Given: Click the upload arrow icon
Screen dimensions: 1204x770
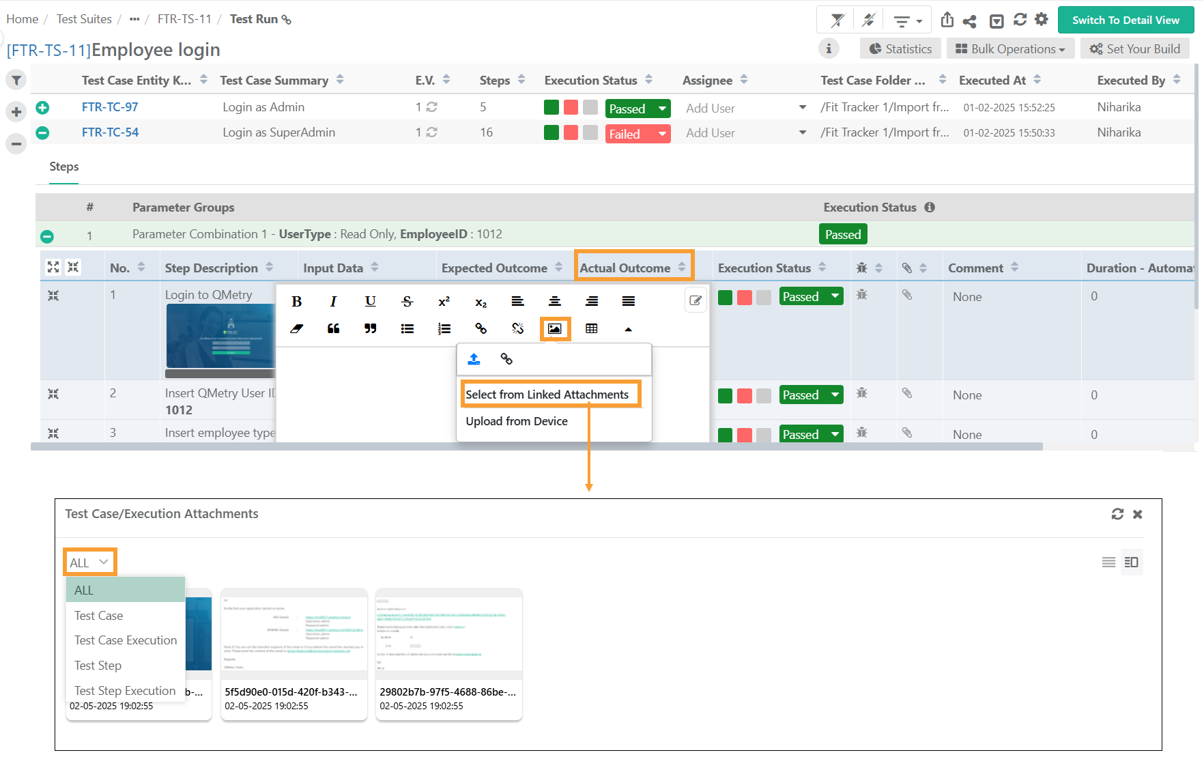Looking at the screenshot, I should [474, 359].
